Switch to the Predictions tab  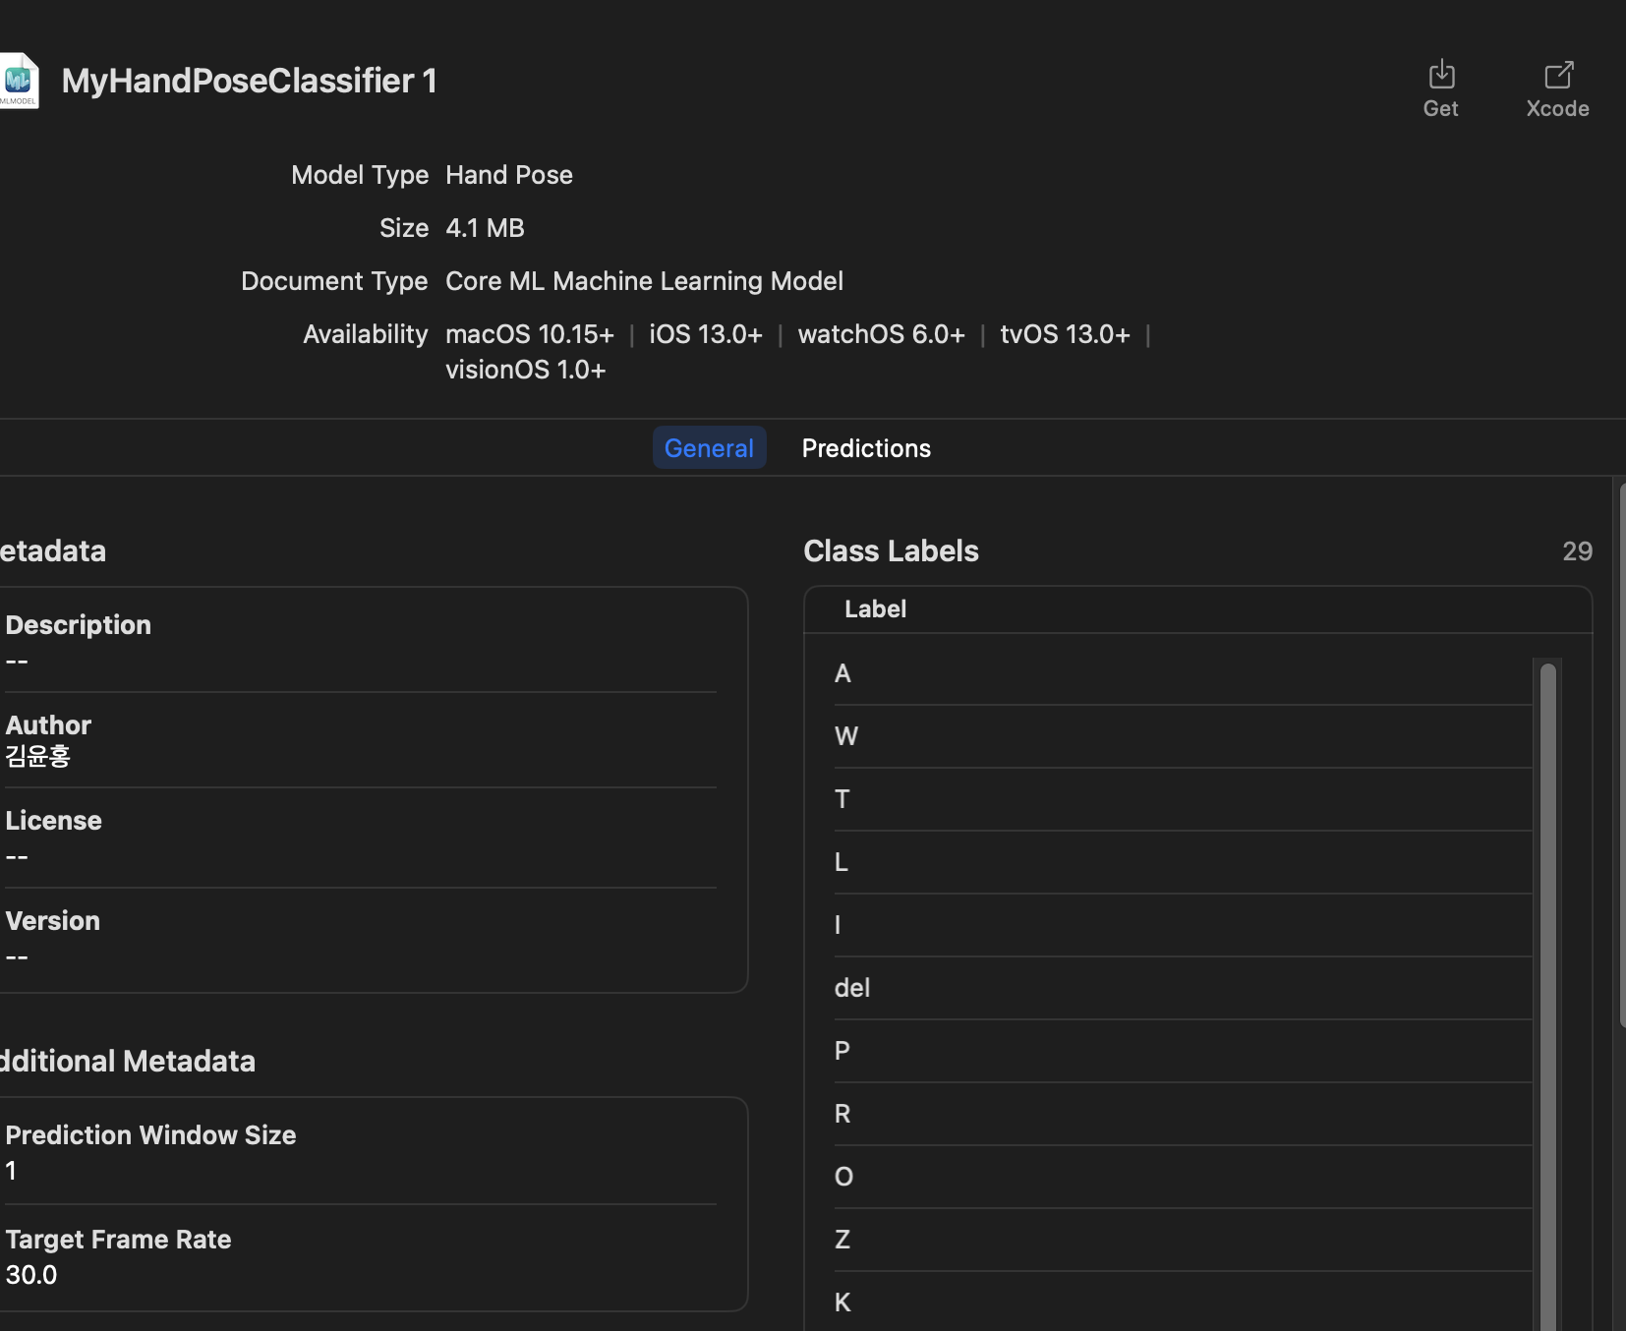(x=866, y=448)
